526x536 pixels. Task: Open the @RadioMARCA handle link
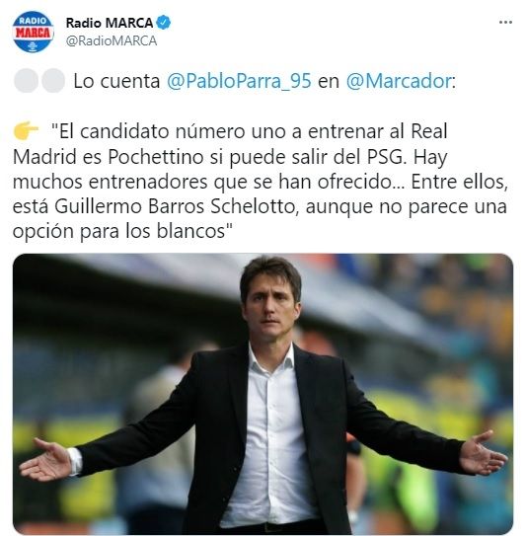112,41
